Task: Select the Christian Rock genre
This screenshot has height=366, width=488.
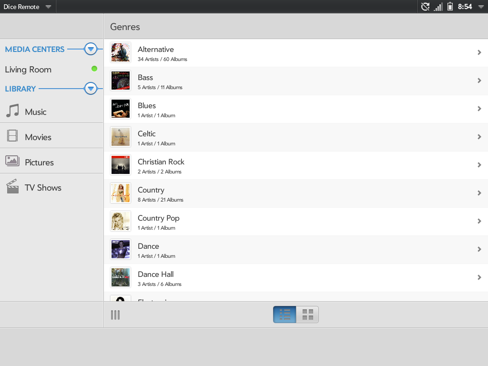Action: (161, 162)
